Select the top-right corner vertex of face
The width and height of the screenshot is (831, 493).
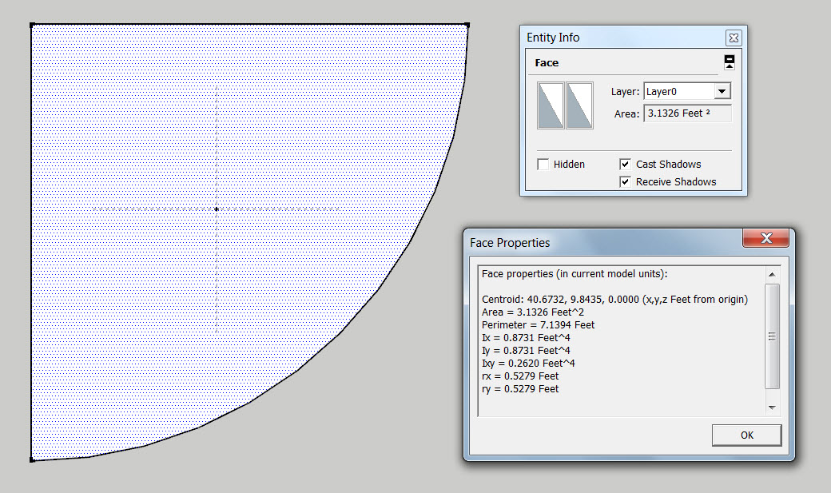(467, 25)
